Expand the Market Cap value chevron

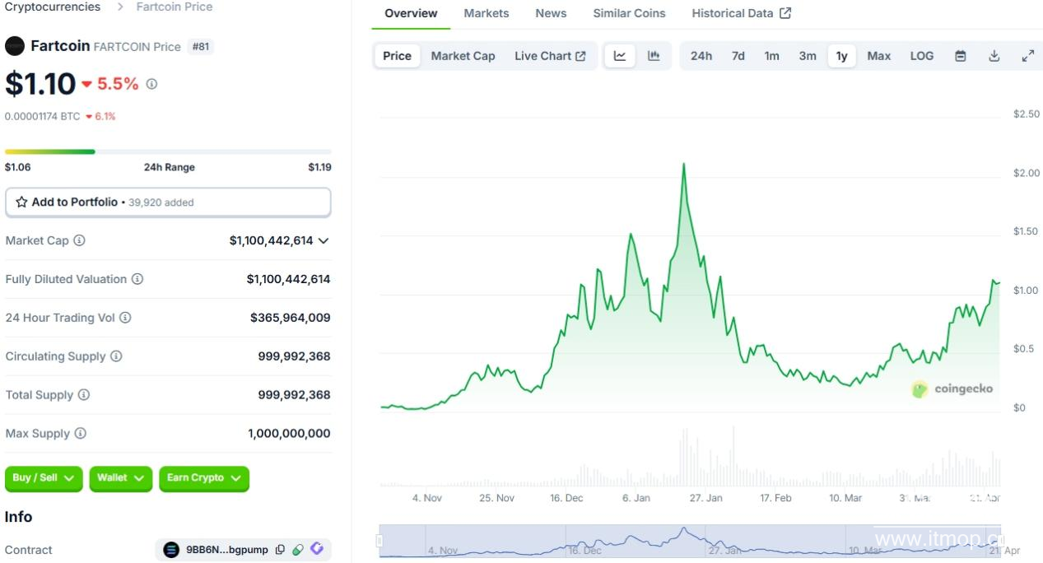324,241
